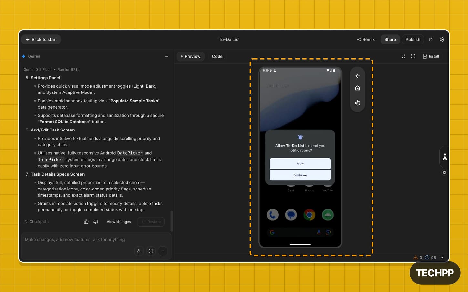Image resolution: width=468 pixels, height=292 pixels.
Task: Click 'Task Details Specs Screen' heading
Action: [x=57, y=174]
